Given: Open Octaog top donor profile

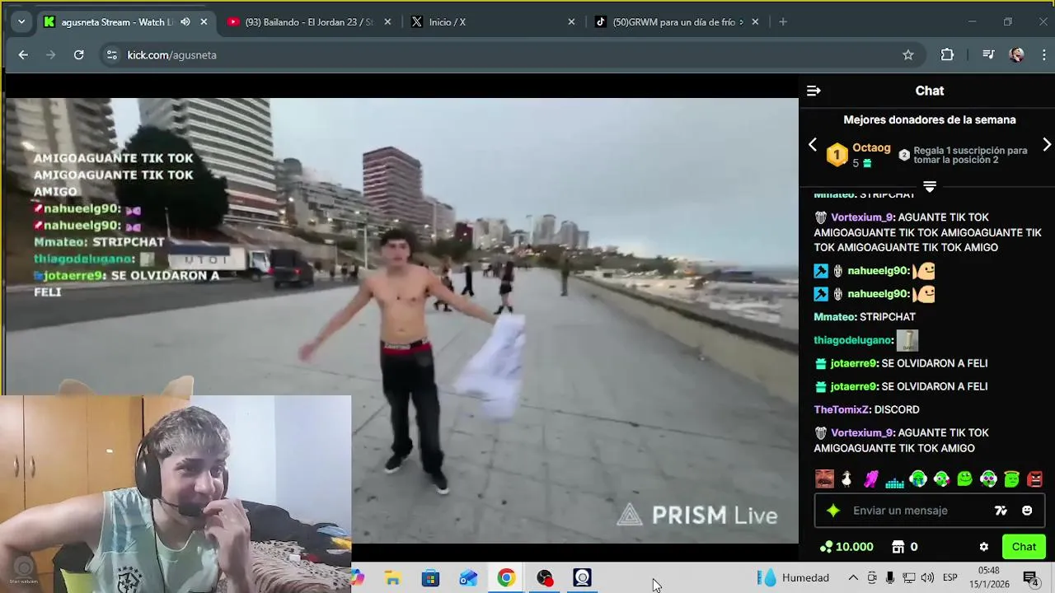Looking at the screenshot, I should point(871,148).
